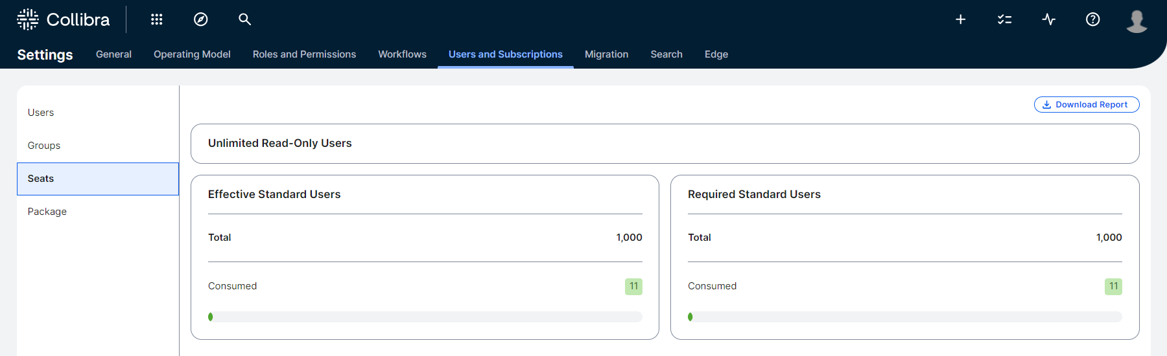Viewport: 1167px width, 356px height.
Task: Click the plus create icon
Action: (960, 19)
